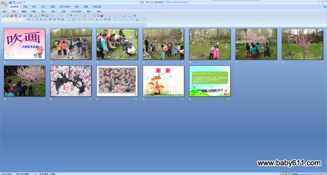Click the black and white color mode icon
The height and width of the screenshot is (175, 327).
click(102, 15)
